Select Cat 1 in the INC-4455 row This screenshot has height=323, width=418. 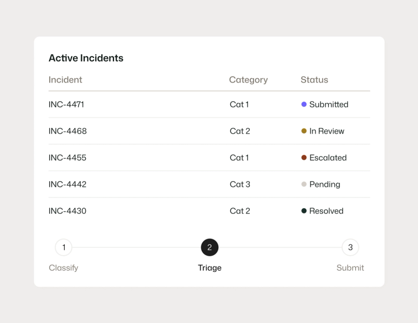click(239, 158)
